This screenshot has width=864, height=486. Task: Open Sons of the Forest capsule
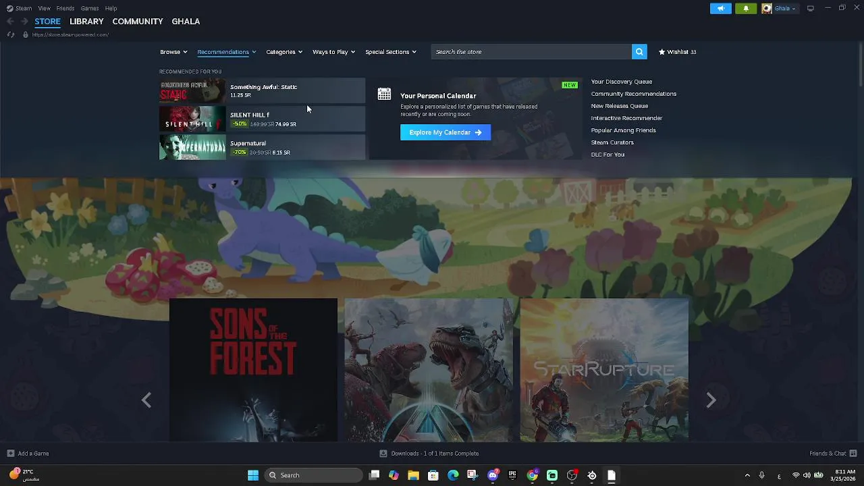click(253, 370)
